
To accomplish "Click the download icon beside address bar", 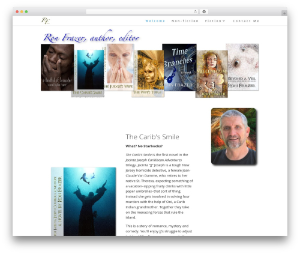I will click(204, 11).
